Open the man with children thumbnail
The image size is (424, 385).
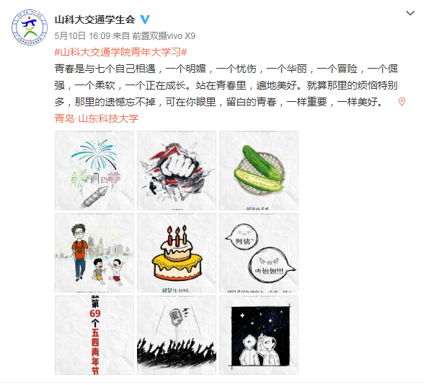coord(94,253)
